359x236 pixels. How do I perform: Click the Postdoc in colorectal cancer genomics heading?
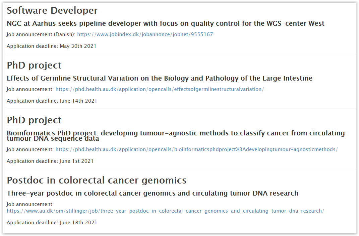tap(97, 181)
